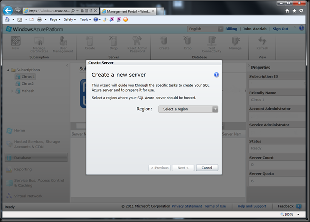Click the Next button in wizard
This screenshot has width=310, height=222.
183,168
